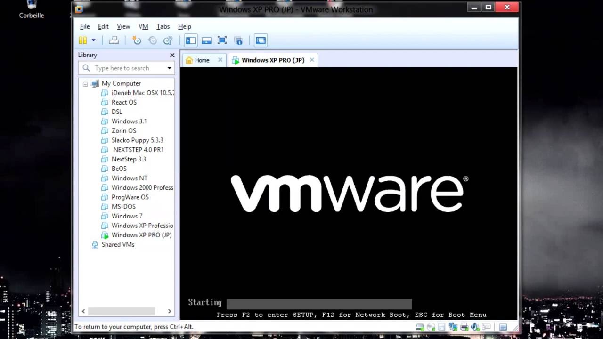This screenshot has height=339, width=603.
Task: Click the running VM icon beside Windows XP PRO (JP)
Action: tap(105, 235)
